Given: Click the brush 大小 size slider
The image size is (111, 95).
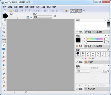Looking at the screenshot, I should [17, 17].
